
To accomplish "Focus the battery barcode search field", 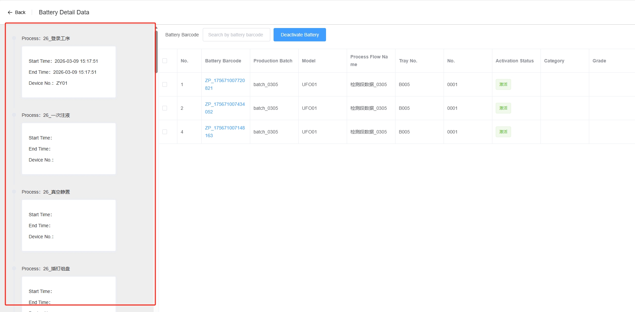I will tap(236, 35).
